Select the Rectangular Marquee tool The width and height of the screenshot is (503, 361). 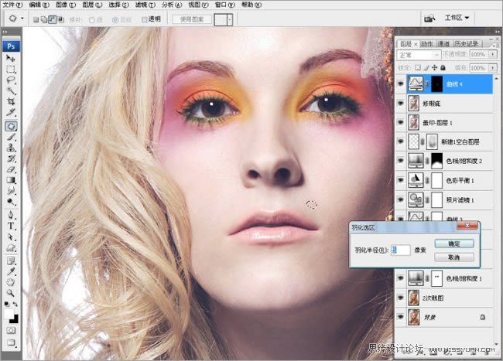[x=12, y=69]
